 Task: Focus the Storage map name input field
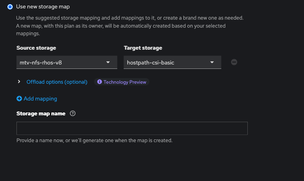click(x=132, y=128)
